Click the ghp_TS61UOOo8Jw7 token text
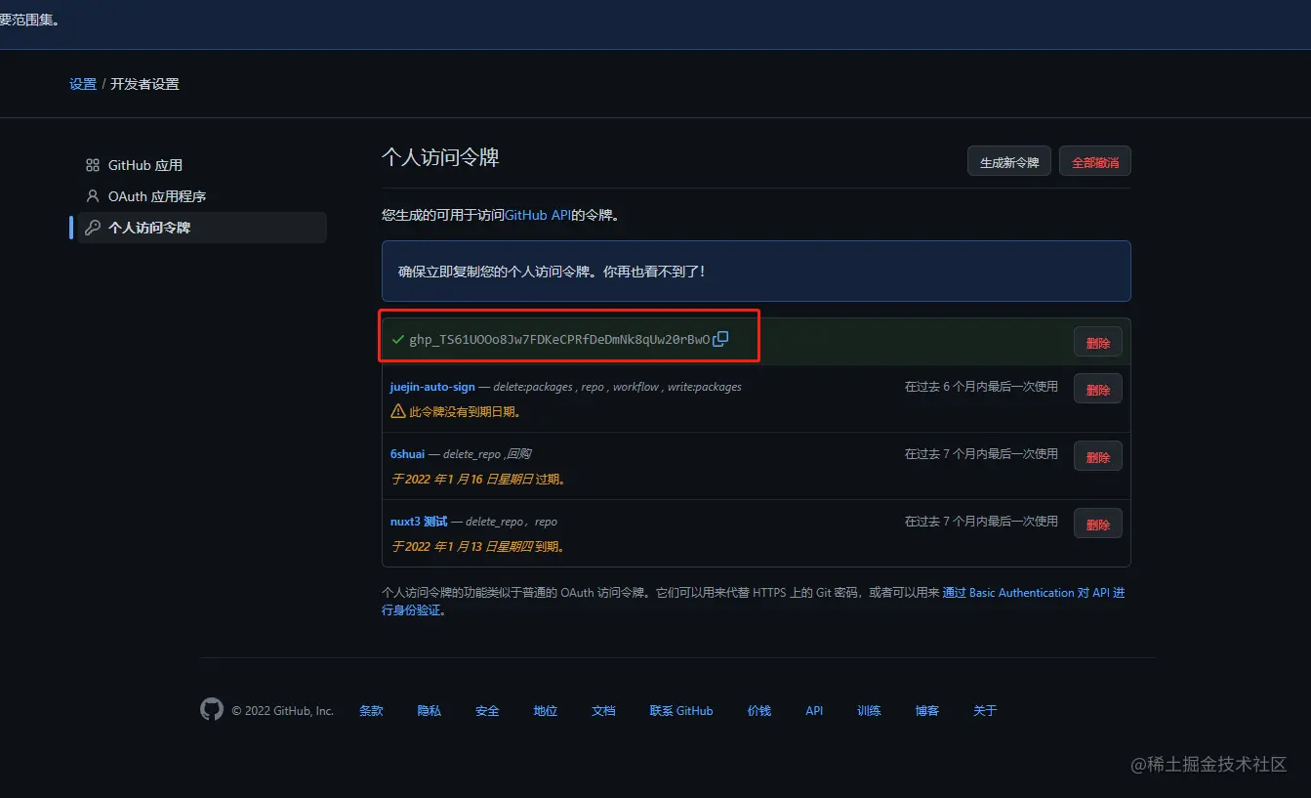1311x798 pixels. [x=559, y=340]
